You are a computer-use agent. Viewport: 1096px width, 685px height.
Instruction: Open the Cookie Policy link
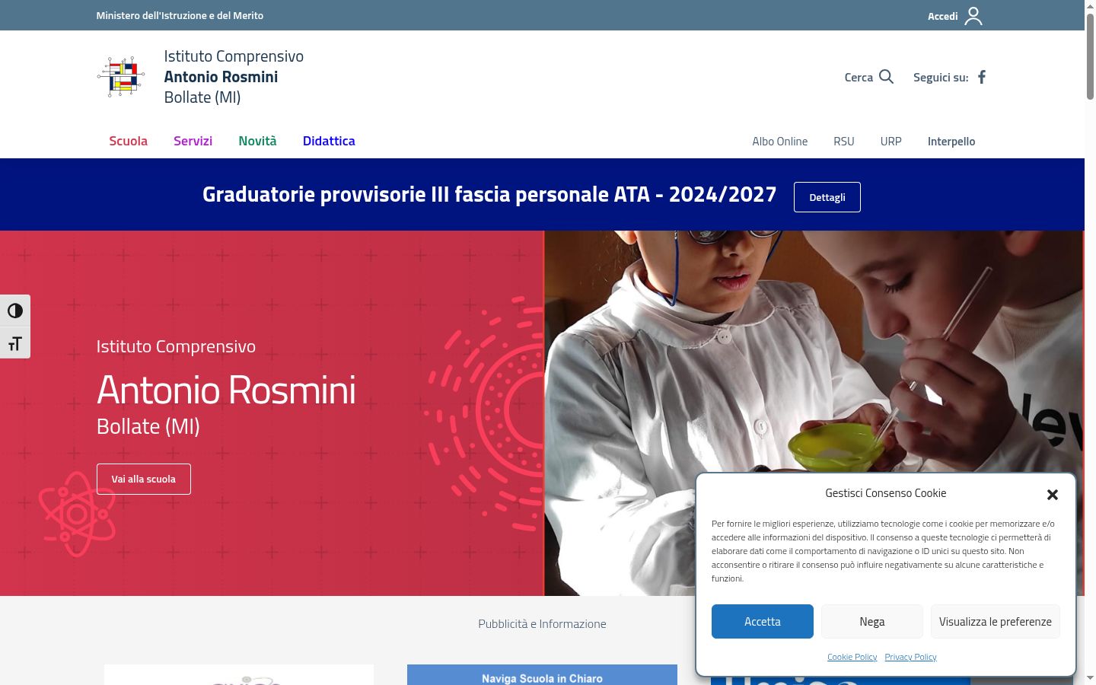tap(852, 657)
